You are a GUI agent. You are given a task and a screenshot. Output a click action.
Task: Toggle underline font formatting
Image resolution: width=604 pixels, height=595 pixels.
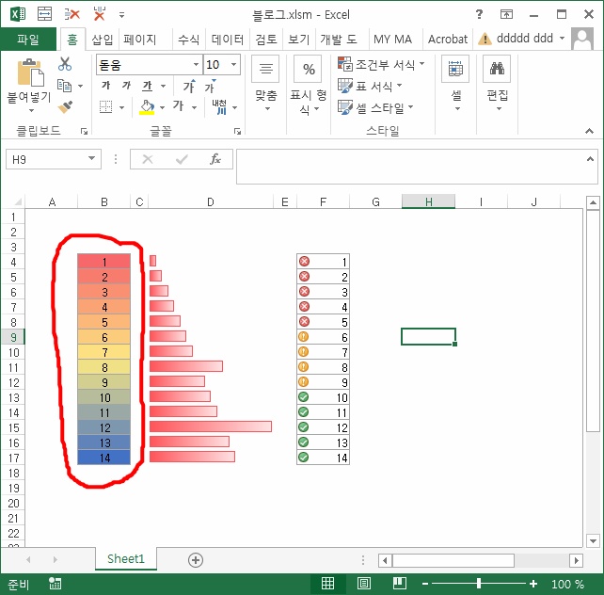[x=147, y=86]
